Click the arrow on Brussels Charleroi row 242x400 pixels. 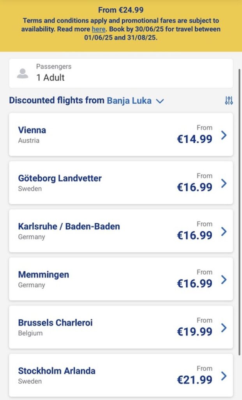pos(224,328)
